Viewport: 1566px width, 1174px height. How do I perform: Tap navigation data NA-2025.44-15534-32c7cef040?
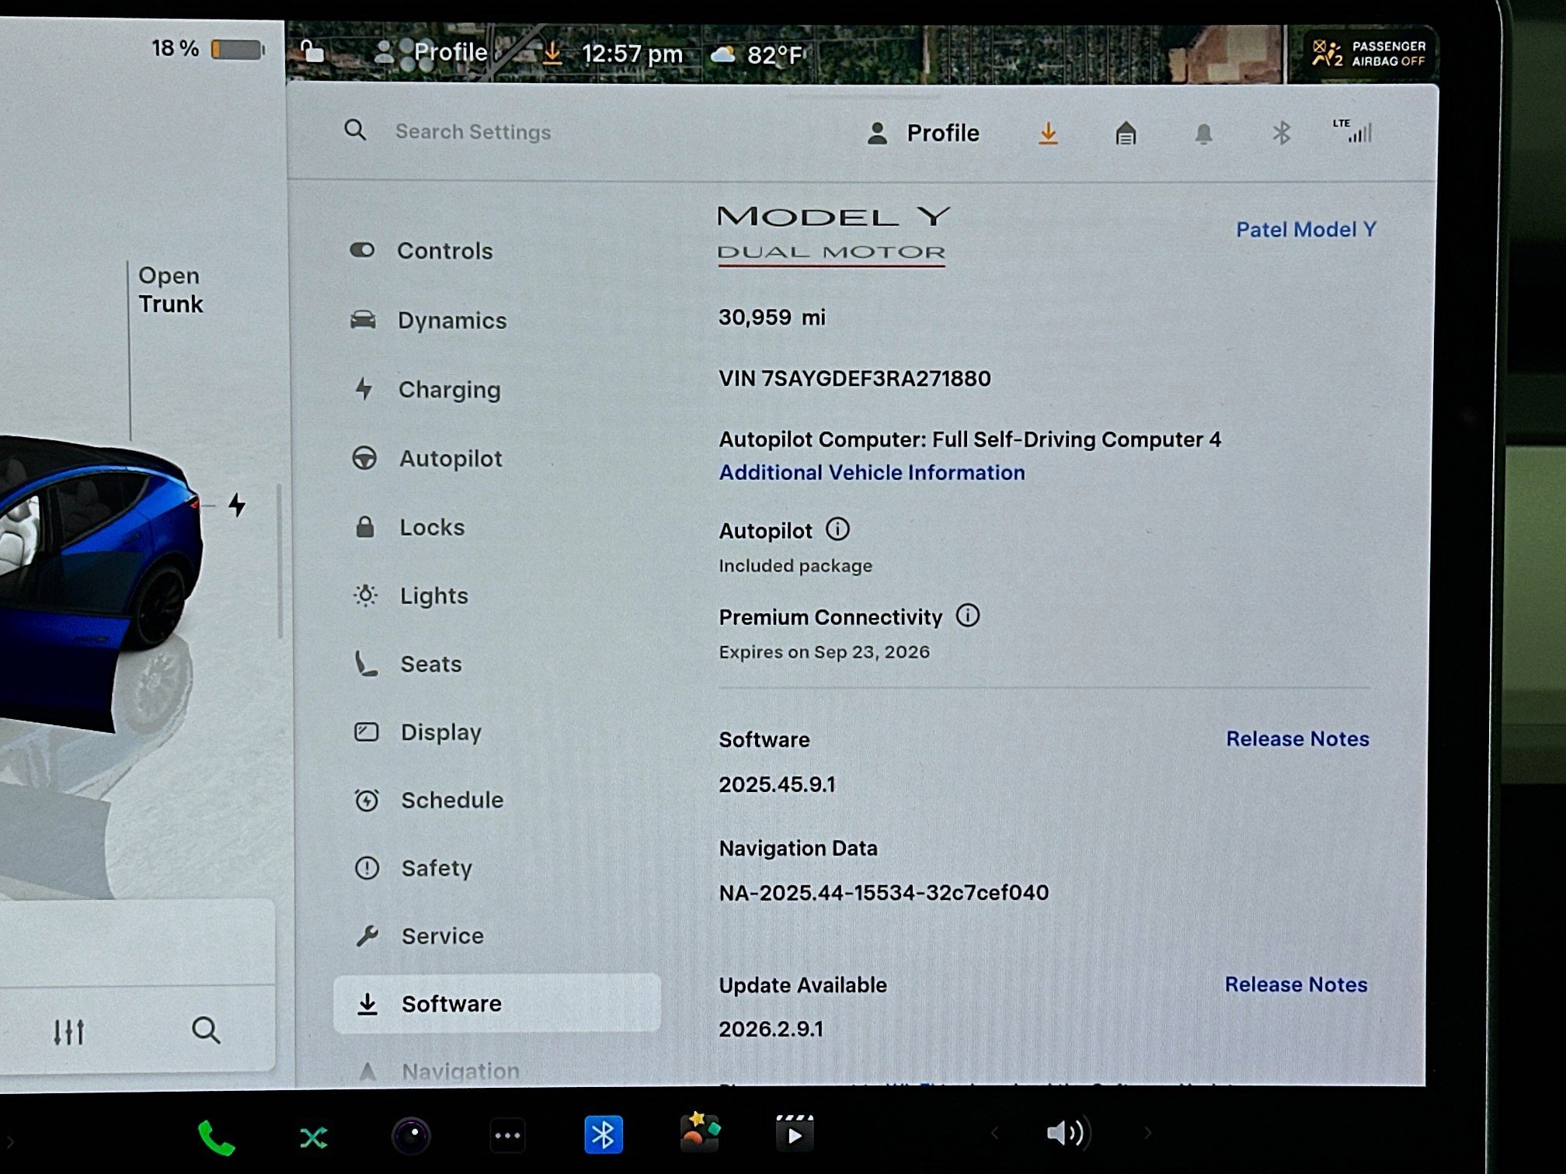point(883,892)
